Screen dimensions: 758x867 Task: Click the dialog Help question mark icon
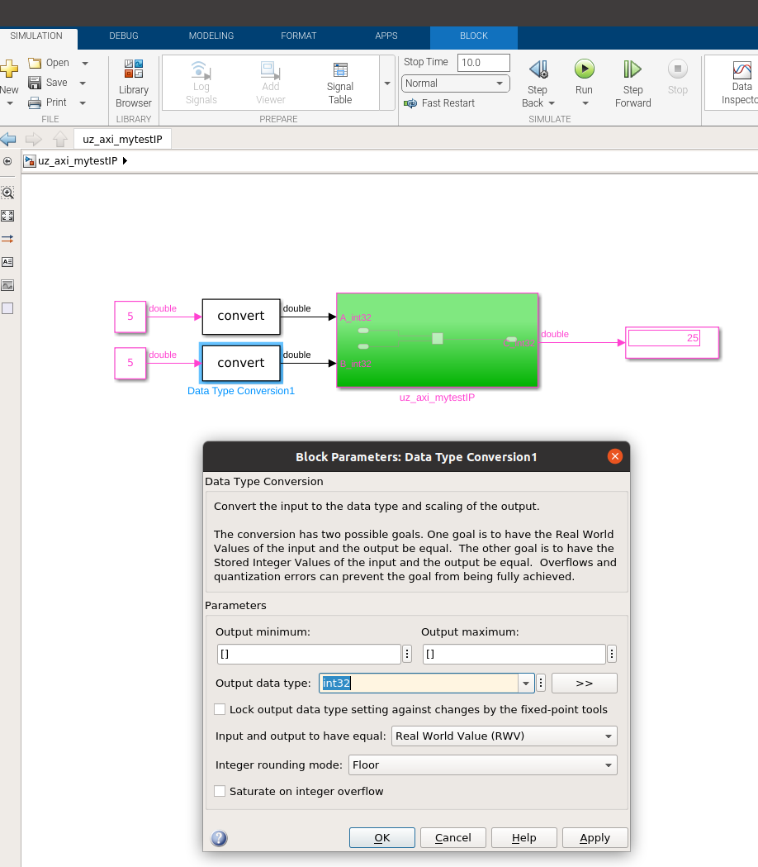[219, 838]
